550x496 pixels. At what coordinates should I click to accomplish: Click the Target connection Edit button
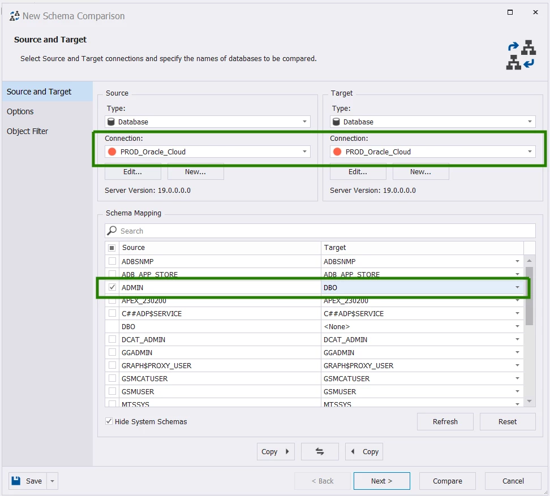[x=358, y=171]
